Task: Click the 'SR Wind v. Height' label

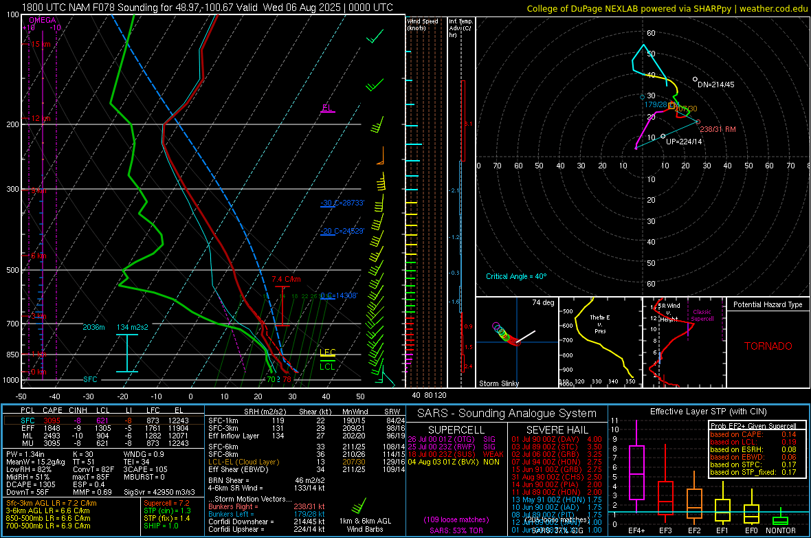Action: tap(669, 313)
